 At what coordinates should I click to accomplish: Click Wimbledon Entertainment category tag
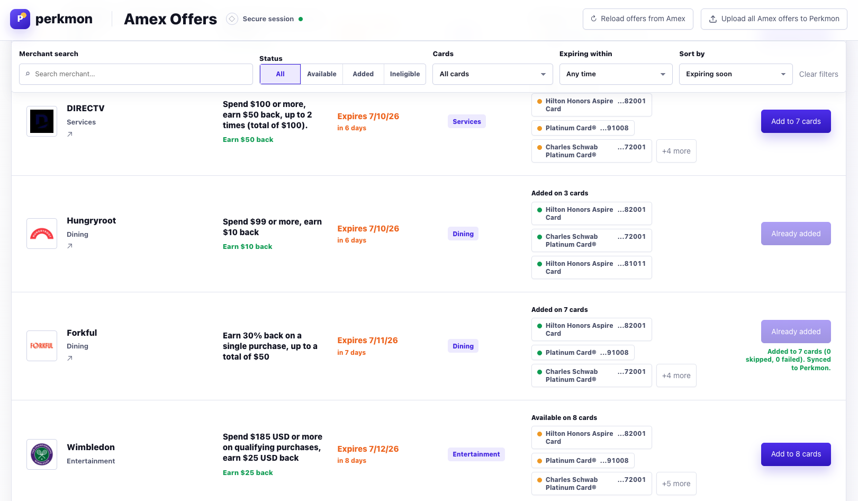tap(476, 454)
